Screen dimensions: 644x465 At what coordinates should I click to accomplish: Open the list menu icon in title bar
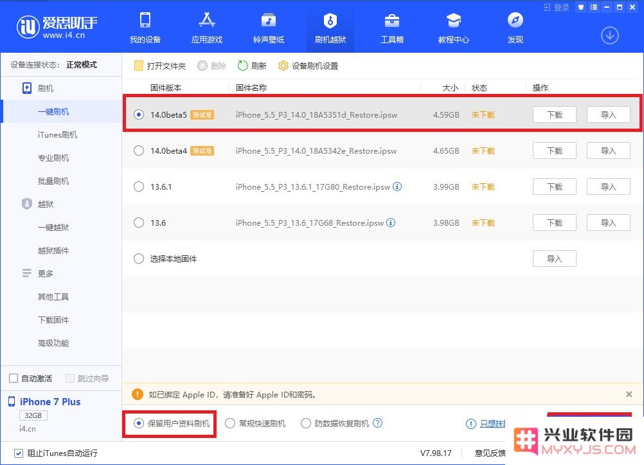click(593, 7)
